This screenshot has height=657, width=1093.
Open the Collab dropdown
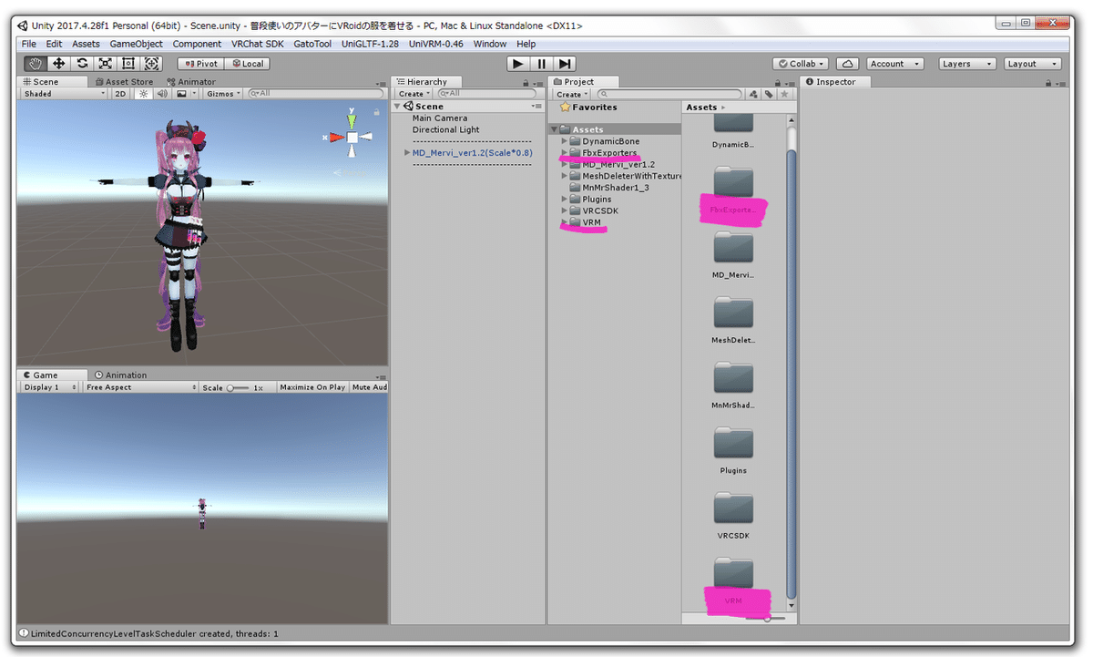click(x=801, y=64)
